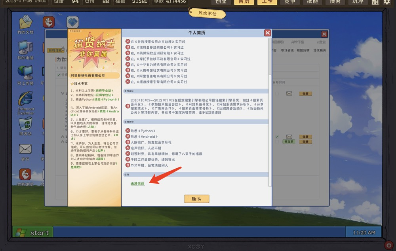Click the red hand app icon on desktop
This screenshot has width=396, height=251.
coord(48,22)
